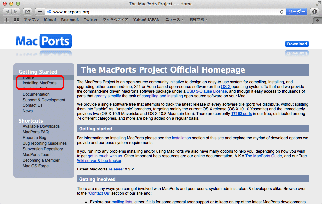Open the Available Downloads shortcut
322x204 pixels.
pyautogui.click(x=41, y=126)
